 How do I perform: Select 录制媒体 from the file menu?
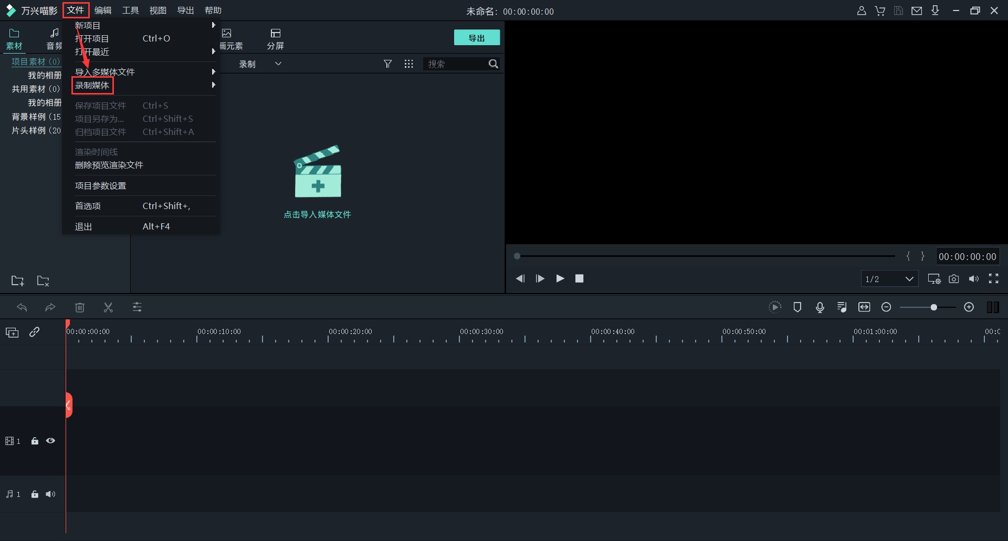[x=92, y=85]
